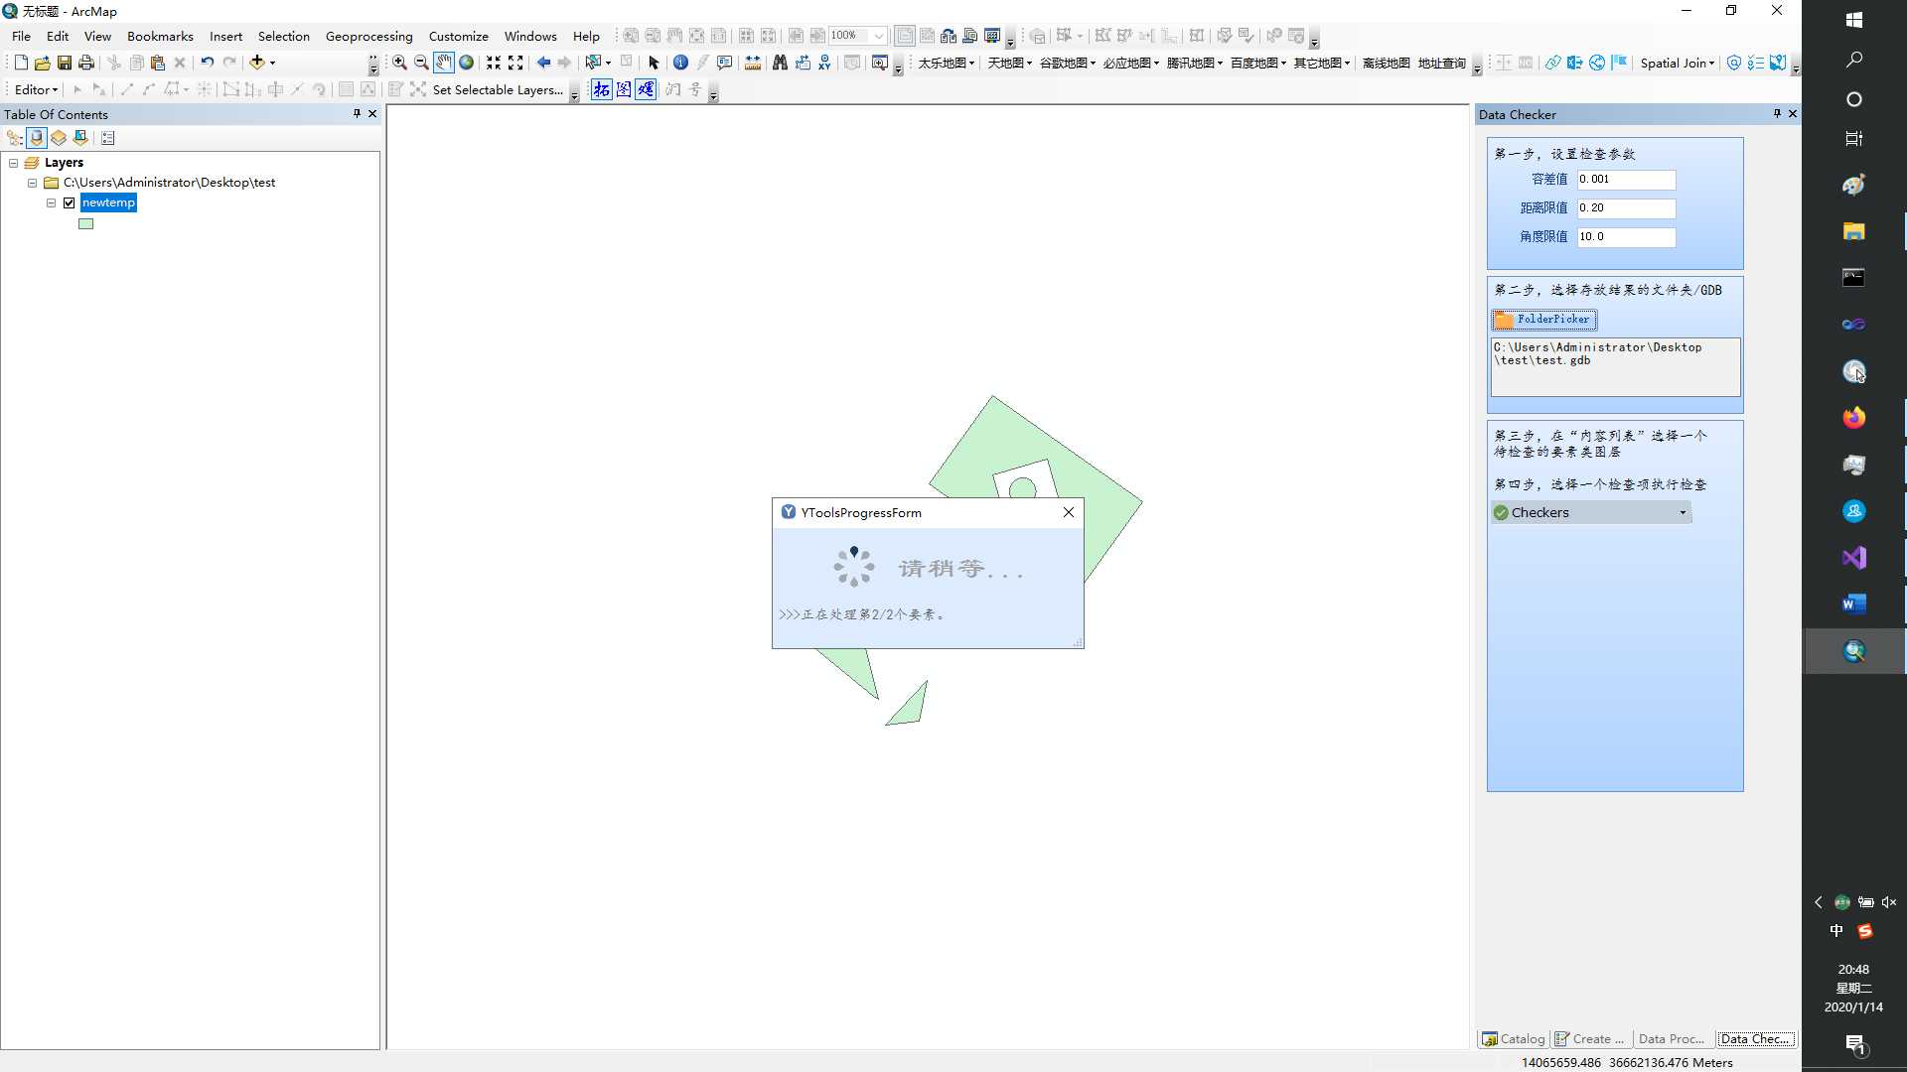
Task: Enable the small square symbol checkbox
Action: point(85,222)
